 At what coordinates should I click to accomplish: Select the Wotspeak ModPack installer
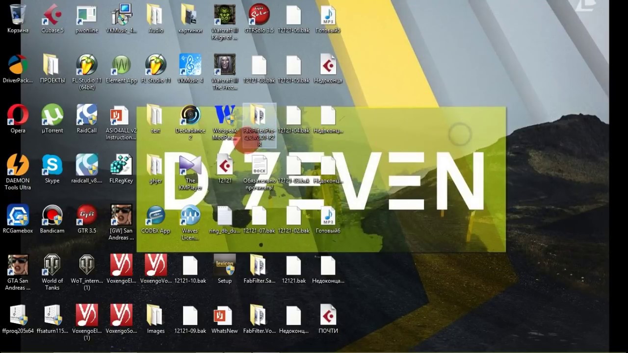[225, 122]
